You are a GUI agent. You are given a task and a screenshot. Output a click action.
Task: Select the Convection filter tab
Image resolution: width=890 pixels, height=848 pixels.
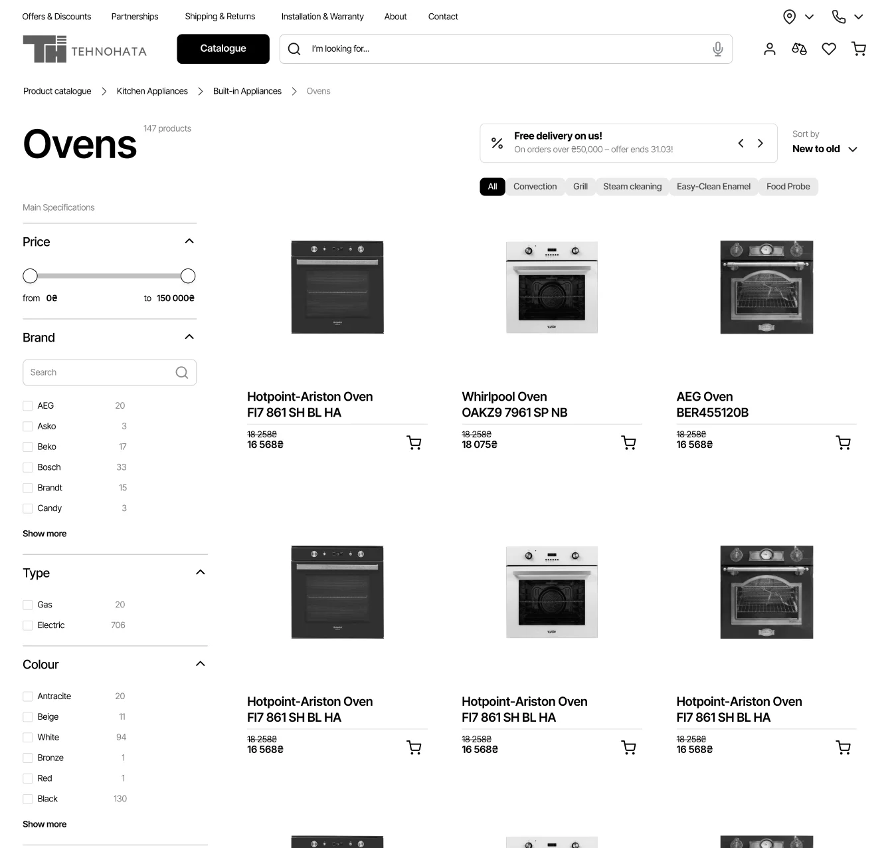(535, 187)
